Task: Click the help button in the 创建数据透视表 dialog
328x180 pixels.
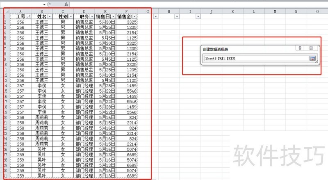Action: point(300,48)
